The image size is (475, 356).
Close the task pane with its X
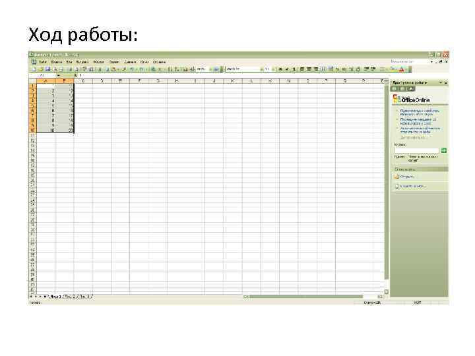(x=446, y=82)
